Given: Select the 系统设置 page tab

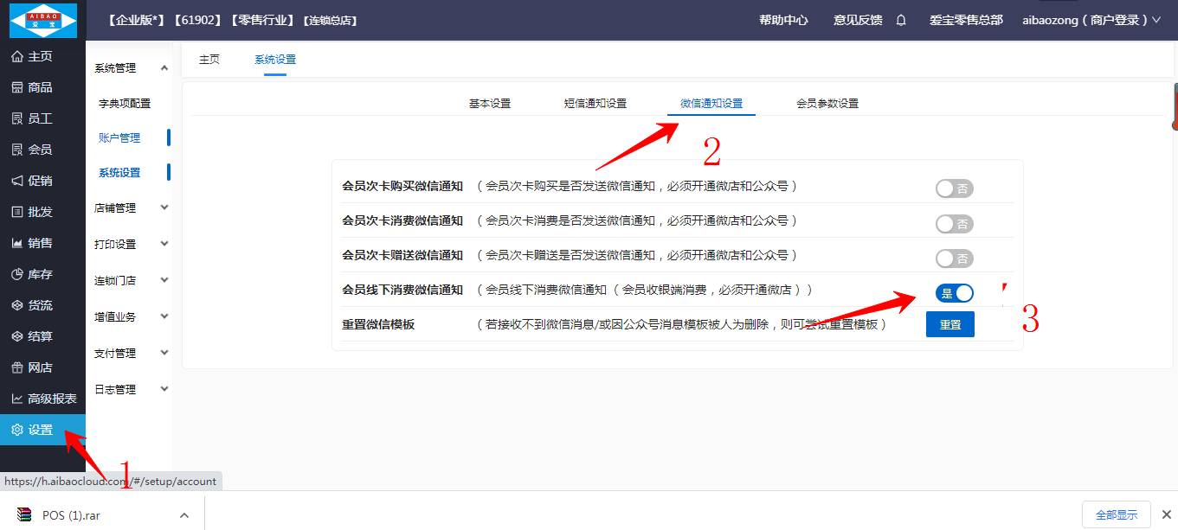Looking at the screenshot, I should 275,60.
